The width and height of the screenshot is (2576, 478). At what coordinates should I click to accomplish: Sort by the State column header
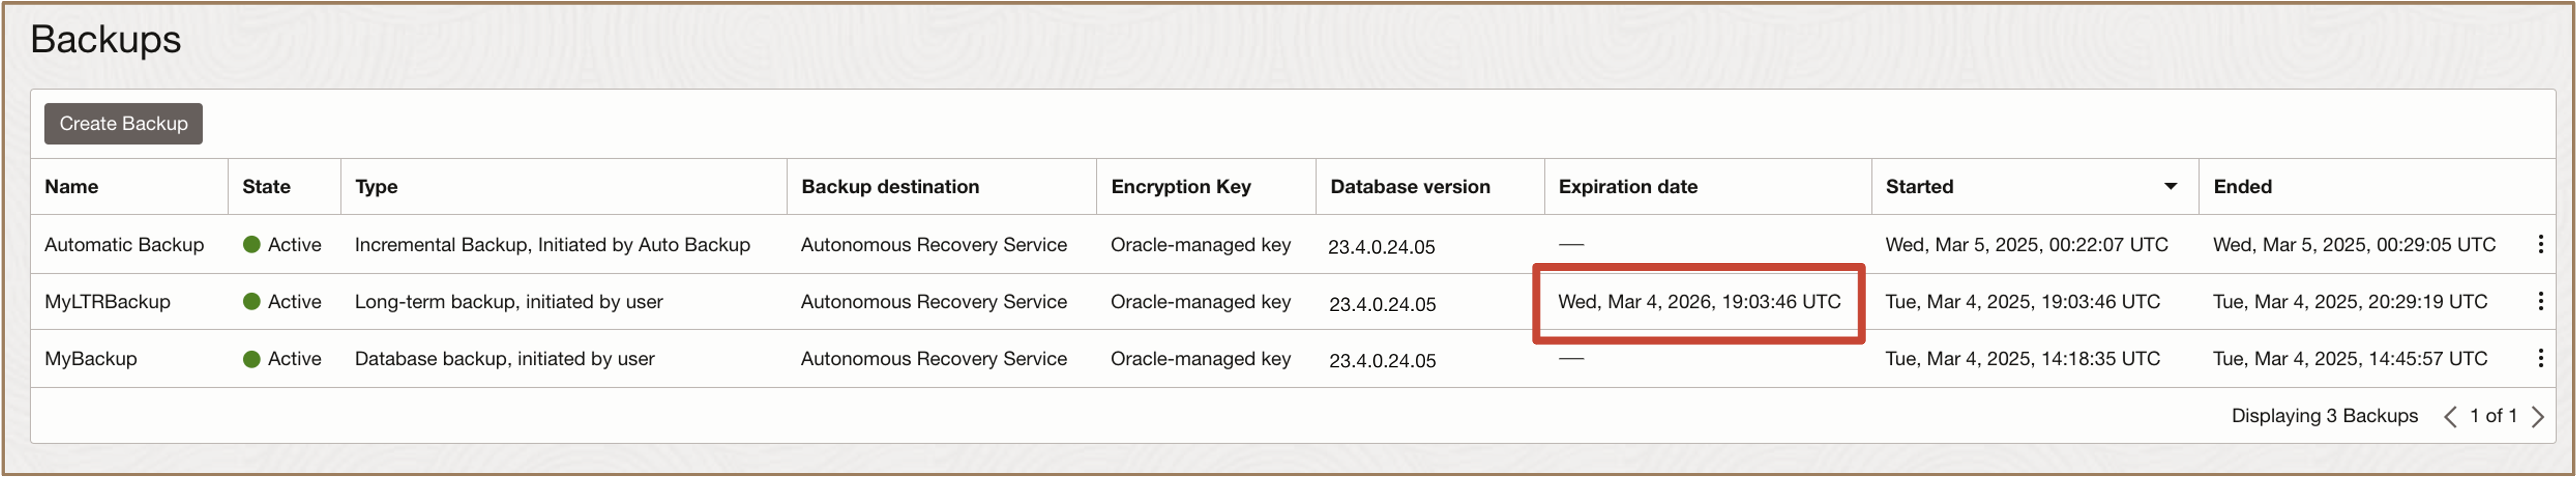(266, 186)
